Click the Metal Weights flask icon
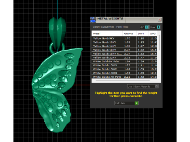The height and width of the screenshot is (142, 190). tap(93, 20)
